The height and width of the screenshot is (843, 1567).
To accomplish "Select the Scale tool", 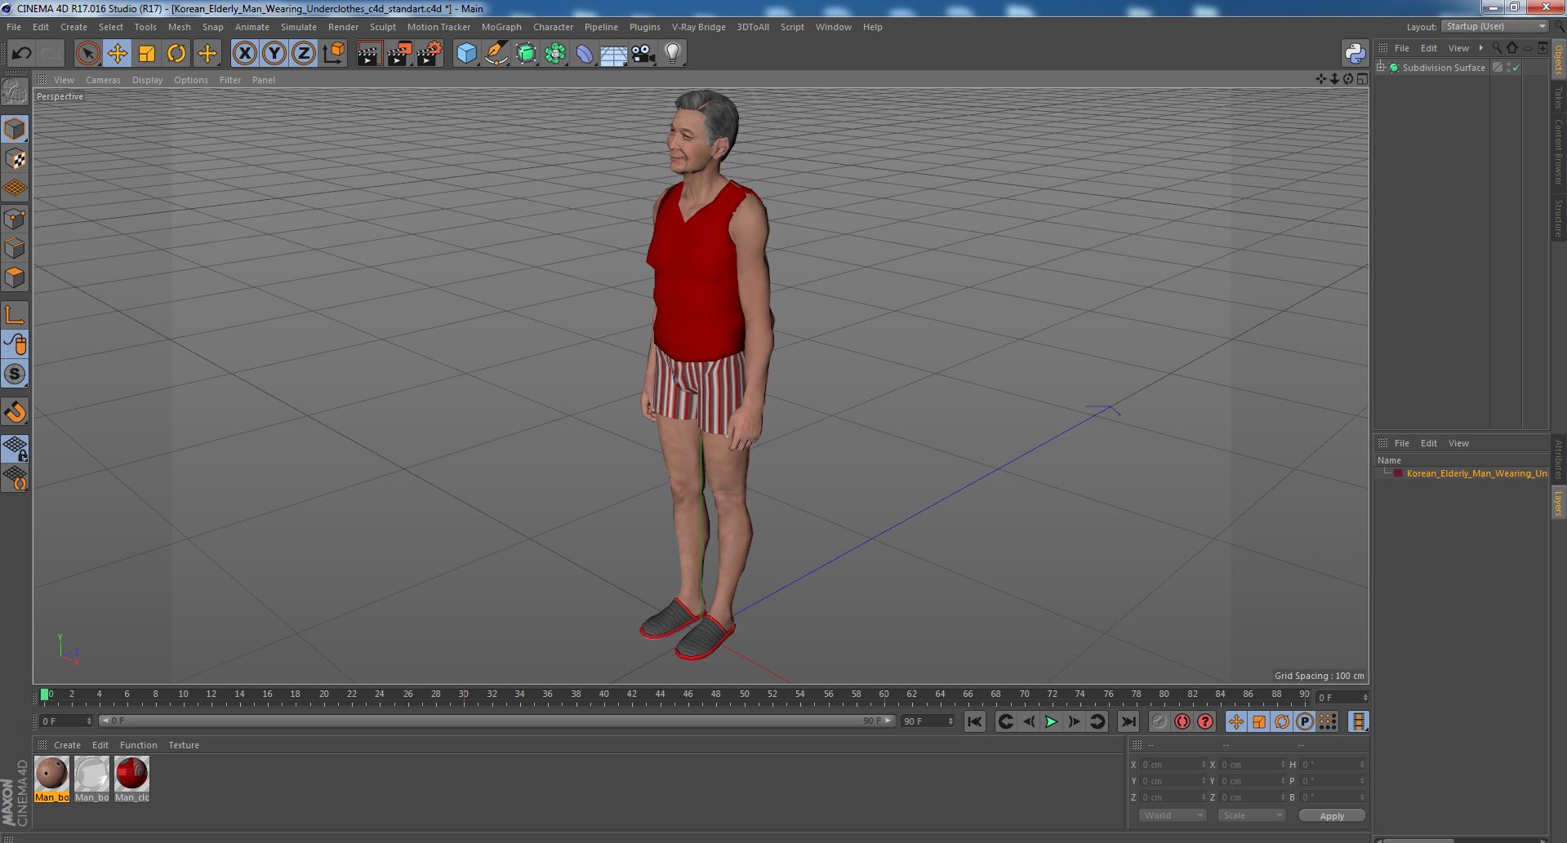I will click(147, 54).
